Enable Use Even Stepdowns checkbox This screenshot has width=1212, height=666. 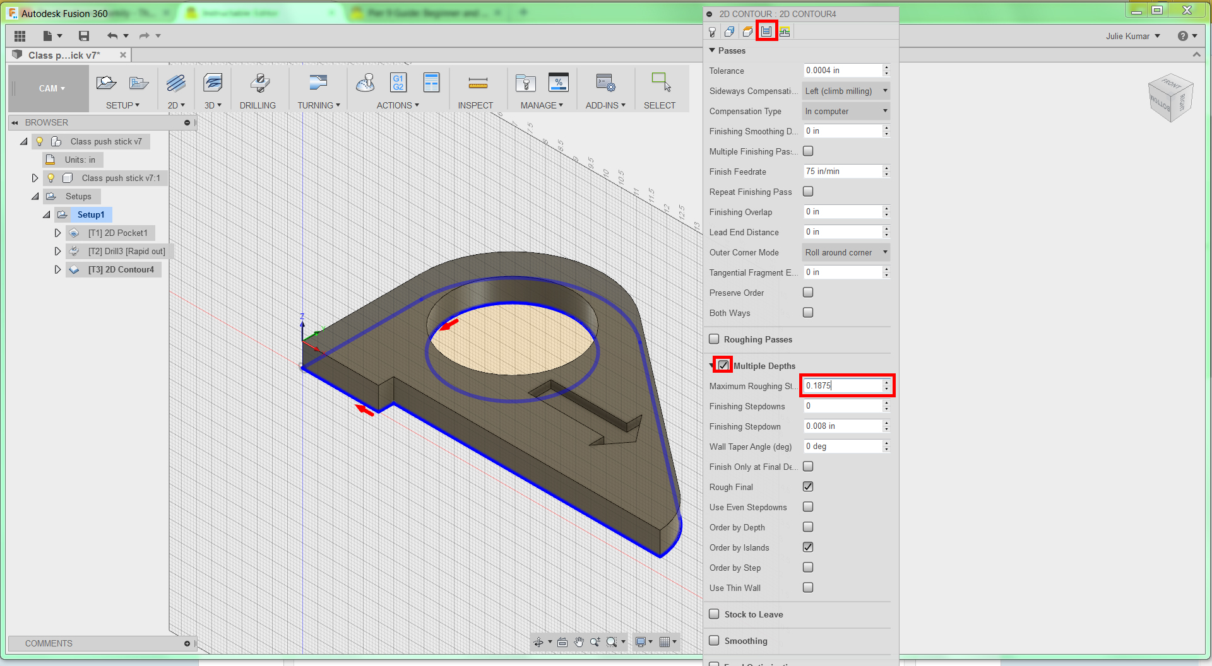(x=808, y=507)
